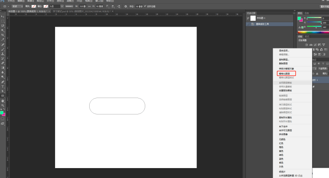Select the Crop tool in toolbar
Image resolution: width=329 pixels, height=178 pixels.
(3, 35)
